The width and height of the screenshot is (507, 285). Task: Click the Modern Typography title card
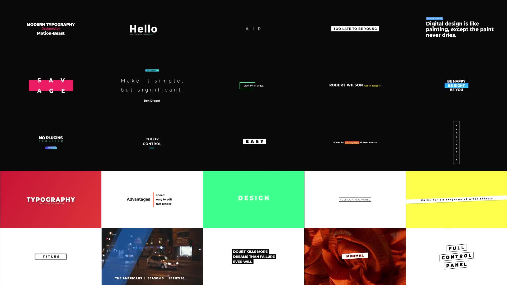51,28
